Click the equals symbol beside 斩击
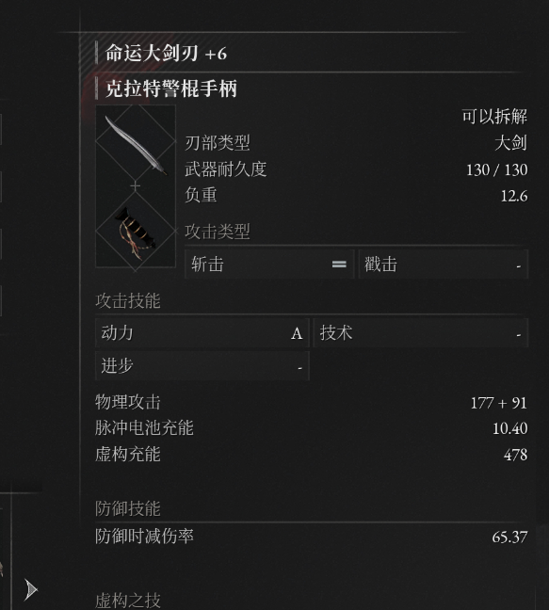Screen dimensions: 549x610 339,265
